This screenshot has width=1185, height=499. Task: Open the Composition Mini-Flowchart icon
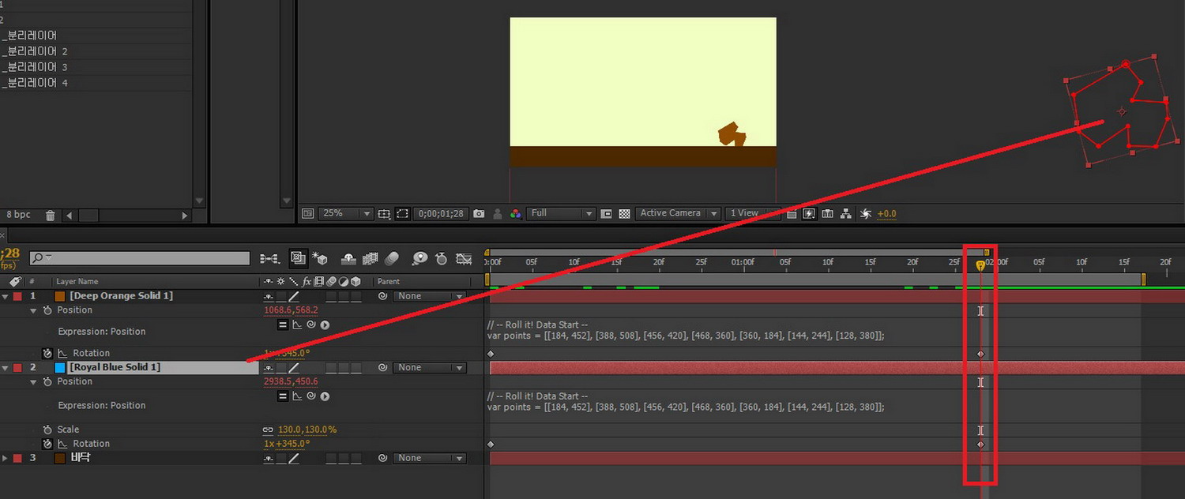(269, 258)
